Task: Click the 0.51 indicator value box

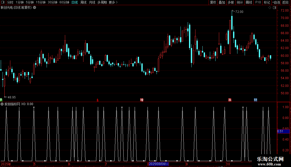Action: (x=283, y=131)
